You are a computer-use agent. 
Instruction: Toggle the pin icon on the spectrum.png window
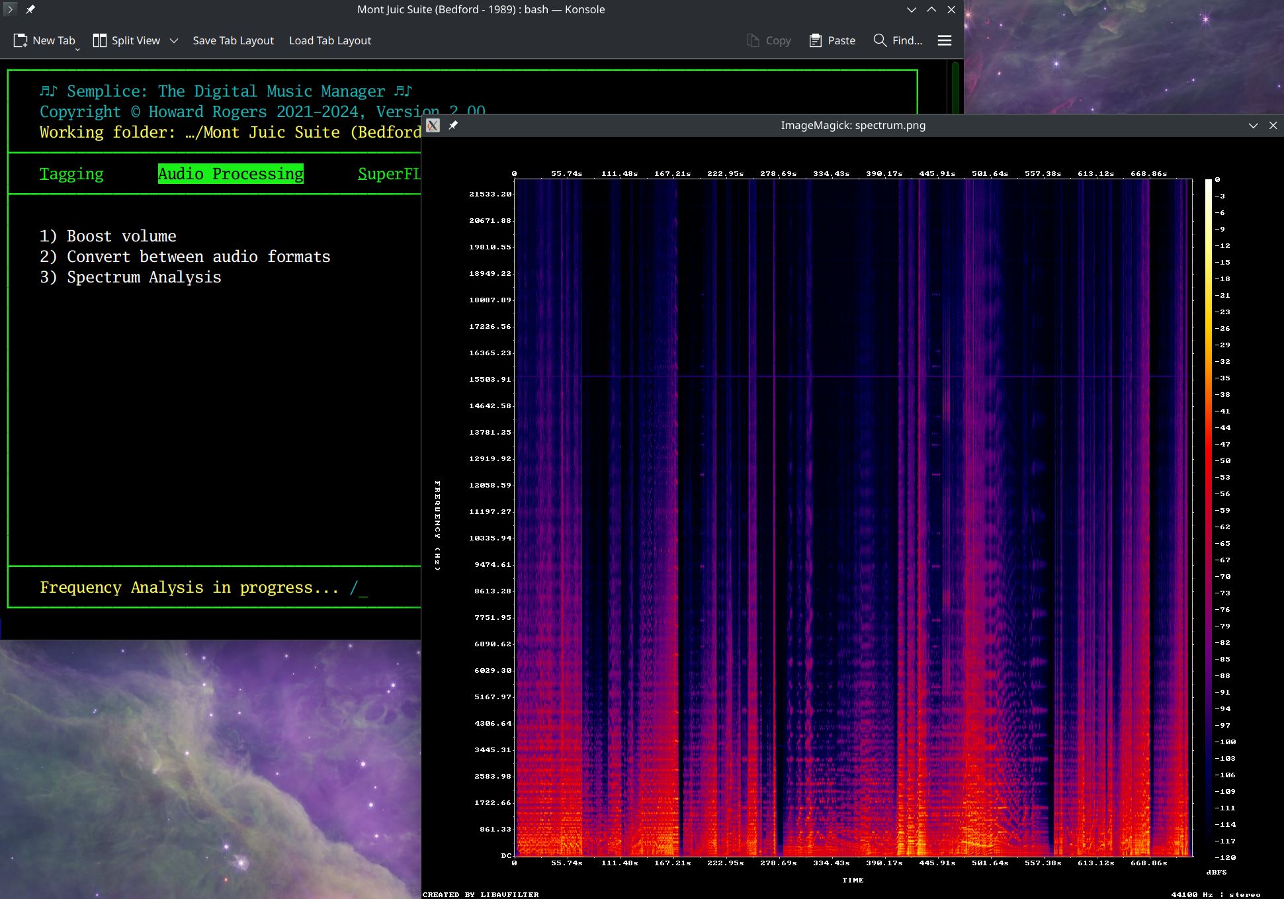(454, 126)
